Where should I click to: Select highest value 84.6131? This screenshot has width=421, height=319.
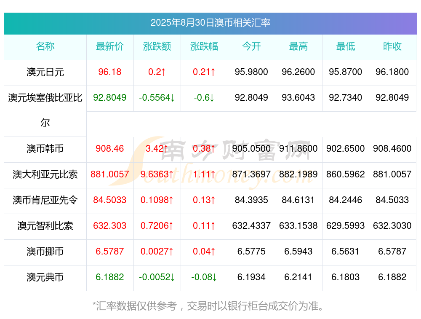click(x=298, y=200)
